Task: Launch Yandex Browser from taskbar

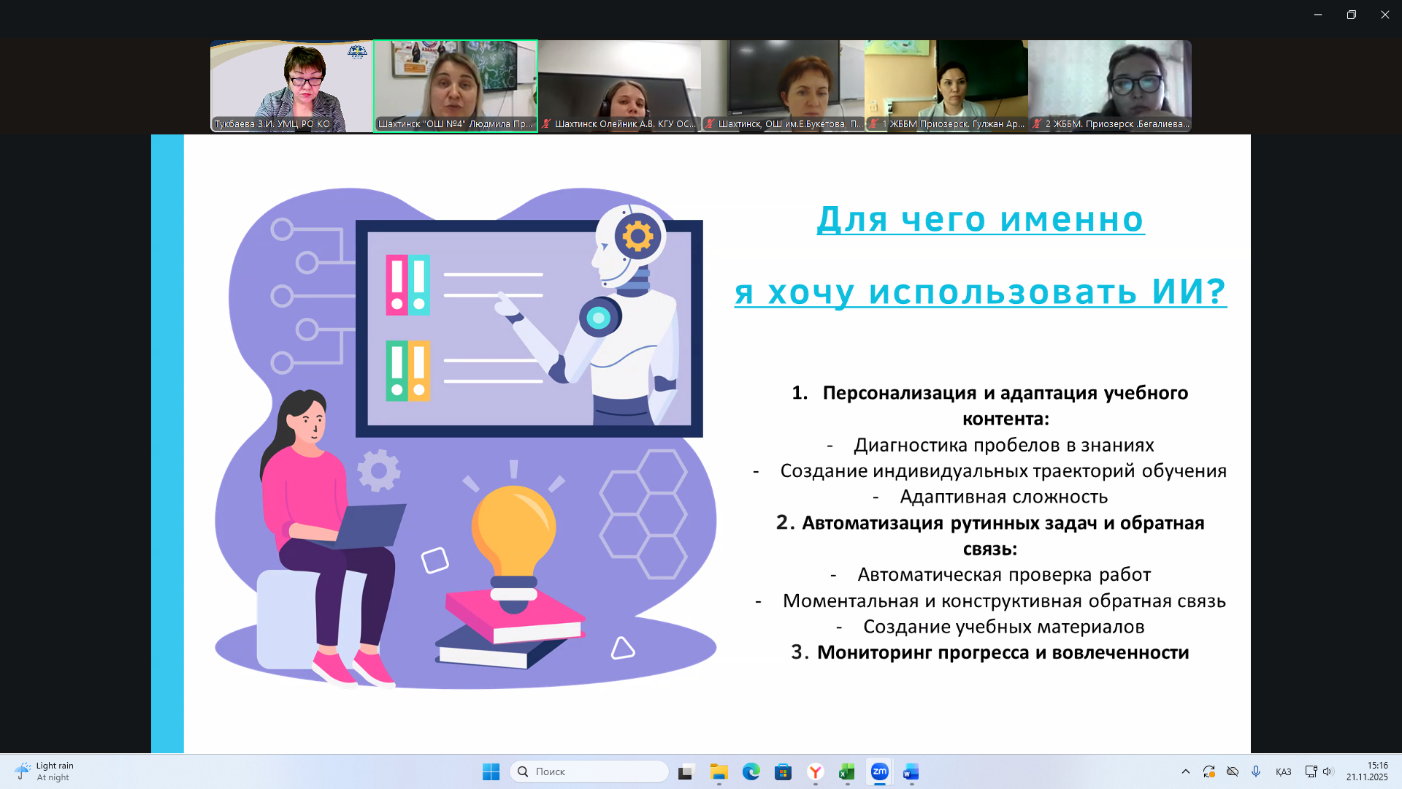Action: point(816,771)
